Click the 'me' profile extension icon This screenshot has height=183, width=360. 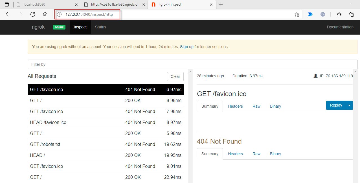[322, 14]
